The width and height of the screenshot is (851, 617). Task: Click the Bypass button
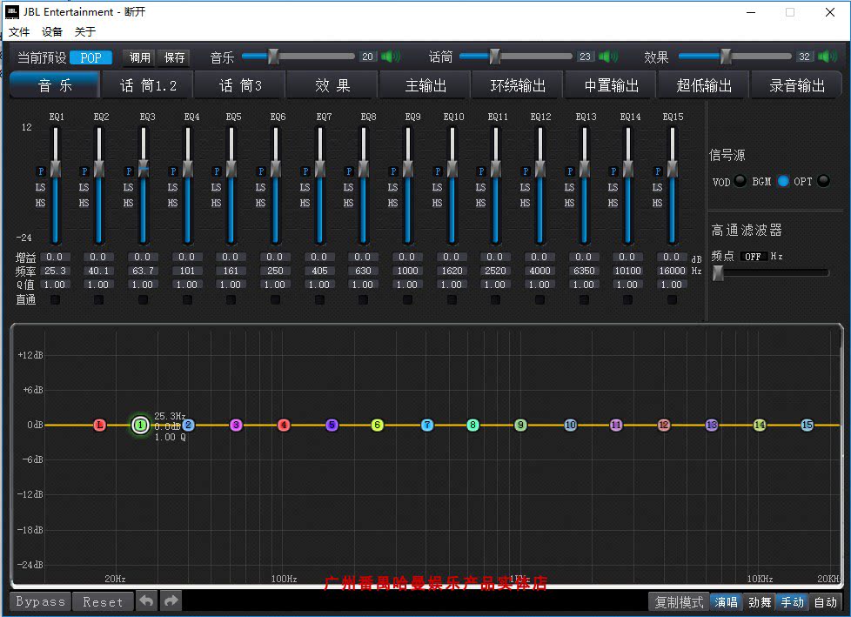point(41,601)
